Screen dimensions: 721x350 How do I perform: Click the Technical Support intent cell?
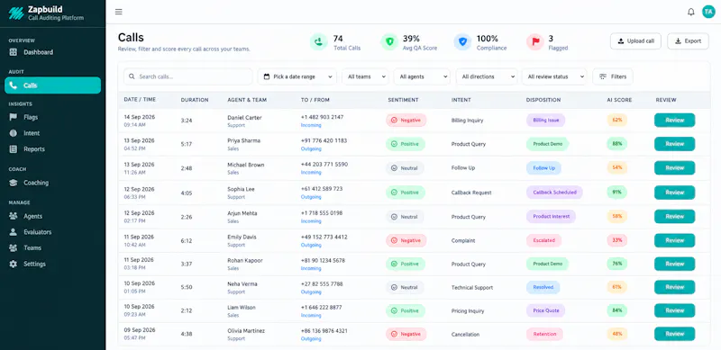point(472,288)
